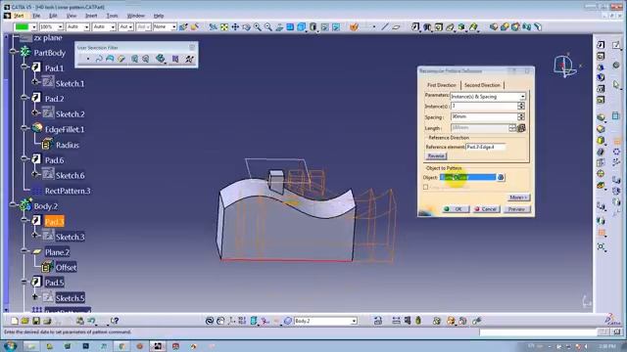Click the Undo arrow icon
The width and height of the screenshot is (627, 352).
[91, 321]
